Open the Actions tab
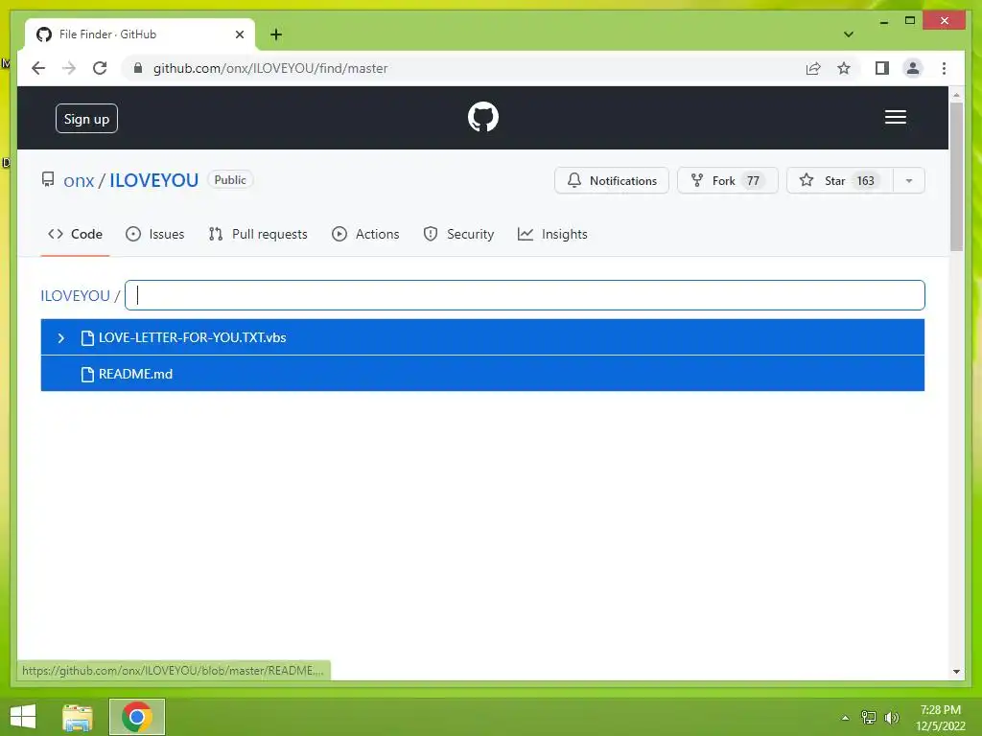 (365, 234)
